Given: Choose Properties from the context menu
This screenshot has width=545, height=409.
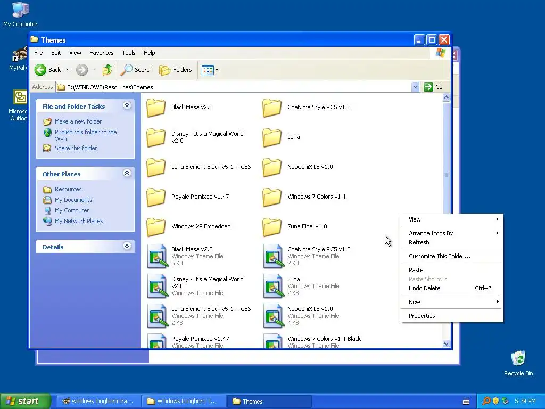Looking at the screenshot, I should click(451, 316).
